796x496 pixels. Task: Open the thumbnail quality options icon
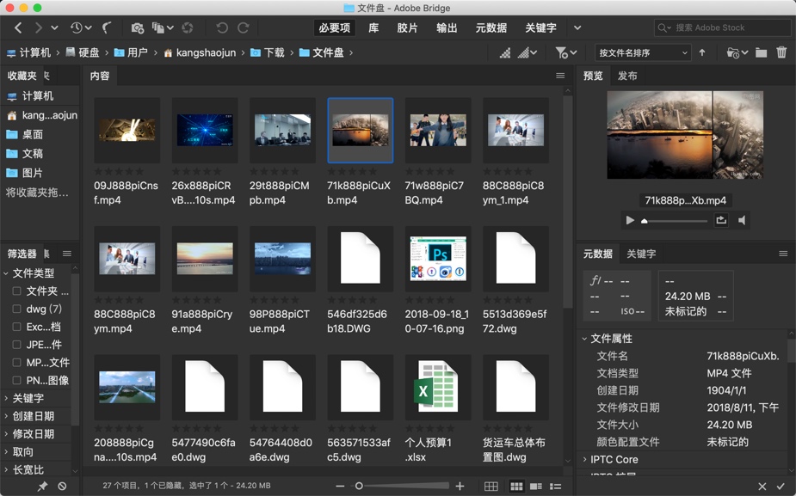click(528, 52)
